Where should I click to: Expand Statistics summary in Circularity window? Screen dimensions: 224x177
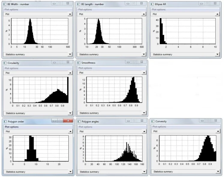[70, 113]
